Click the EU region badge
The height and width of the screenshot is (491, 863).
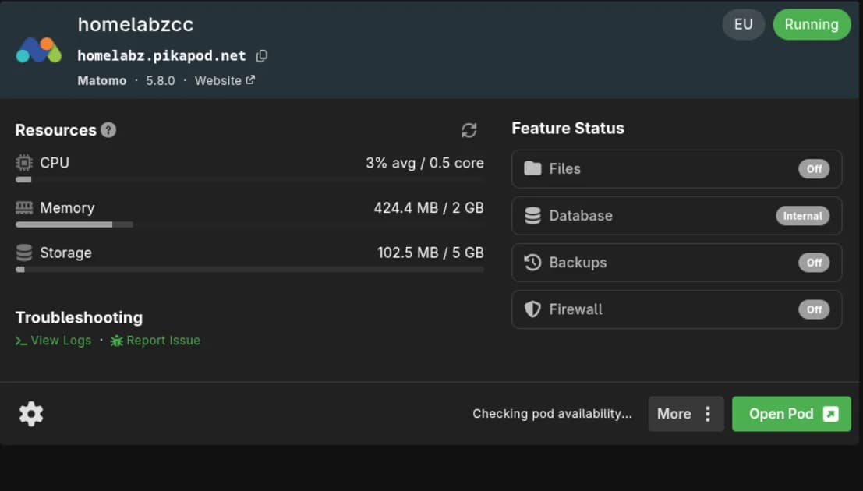click(743, 24)
